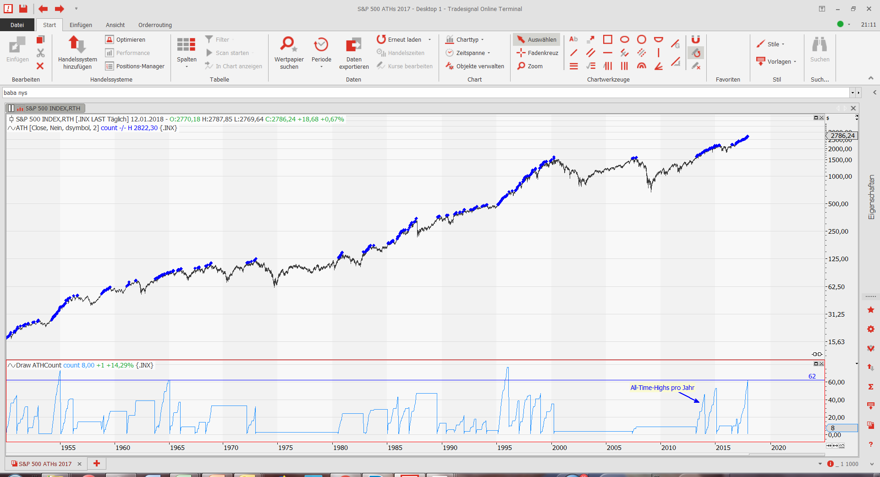Click the Wertpapier suchen magnifier icon
This screenshot has height=477, width=880.
289,45
